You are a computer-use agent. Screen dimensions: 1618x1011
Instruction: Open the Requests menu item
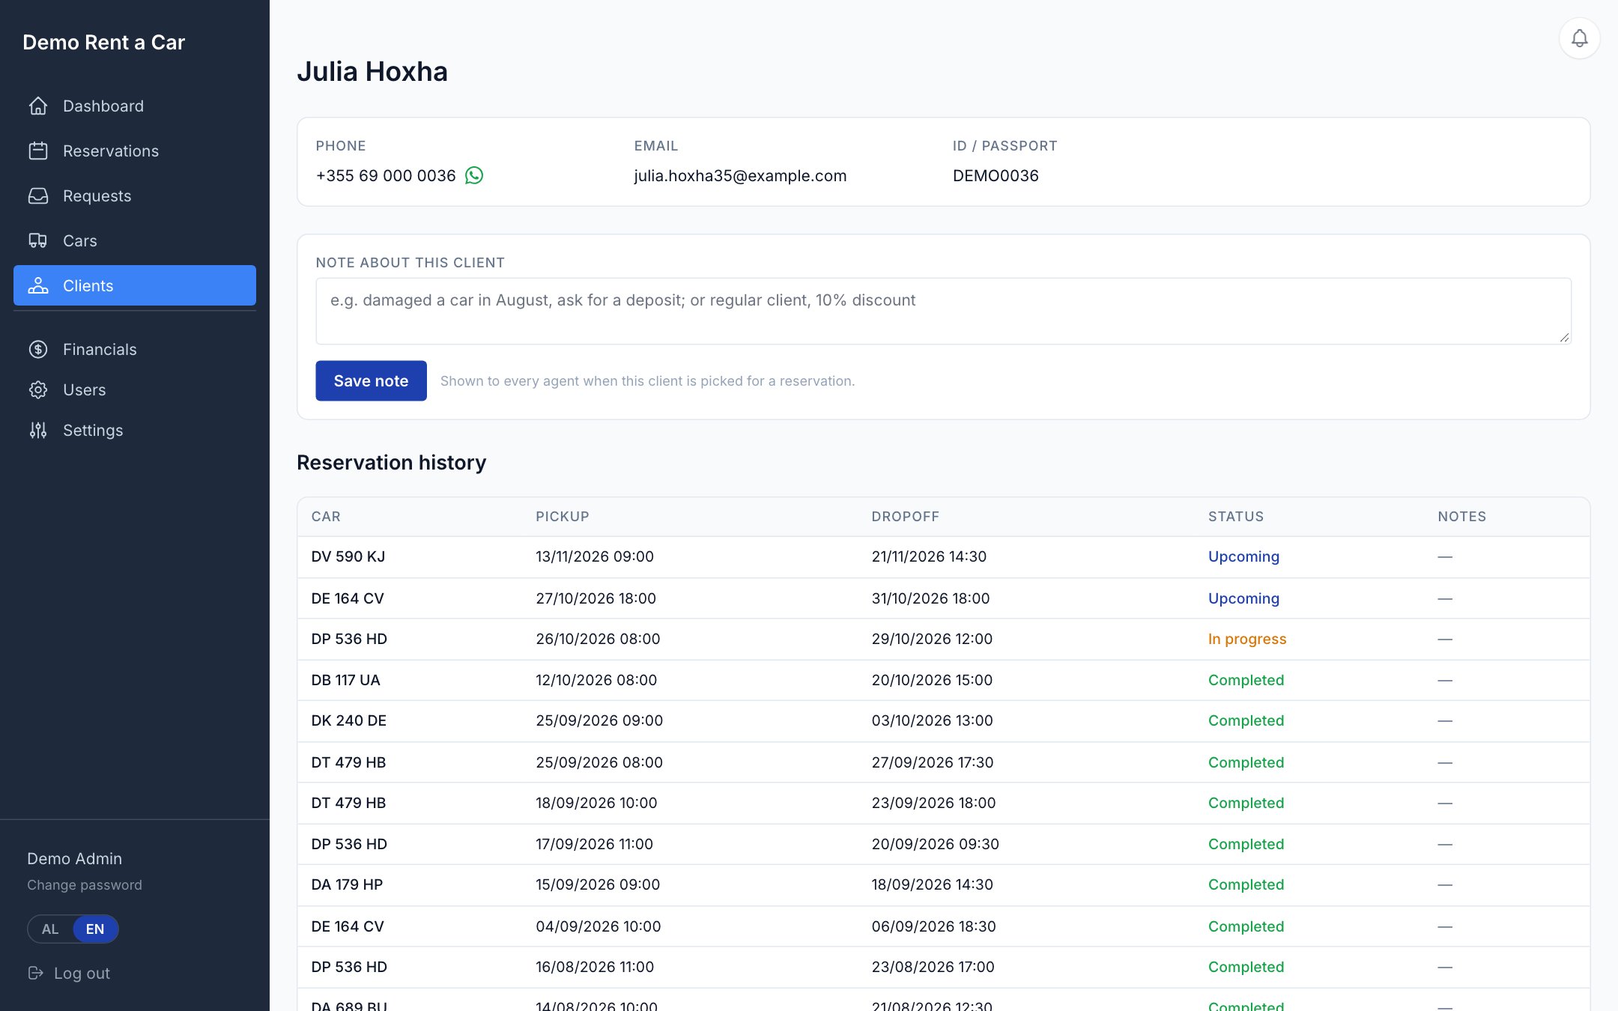pyautogui.click(x=135, y=195)
